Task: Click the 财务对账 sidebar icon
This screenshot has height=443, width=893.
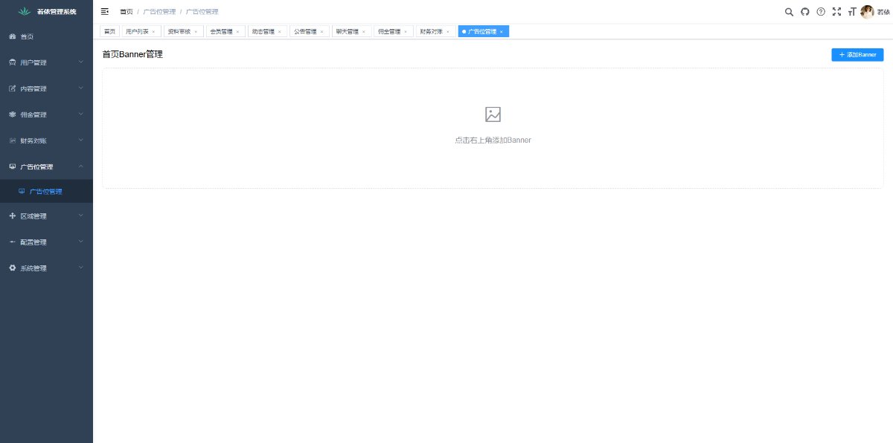Action: [12, 140]
